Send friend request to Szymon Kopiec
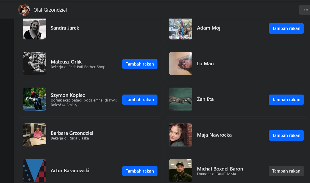The width and height of the screenshot is (310, 183). 140,100
